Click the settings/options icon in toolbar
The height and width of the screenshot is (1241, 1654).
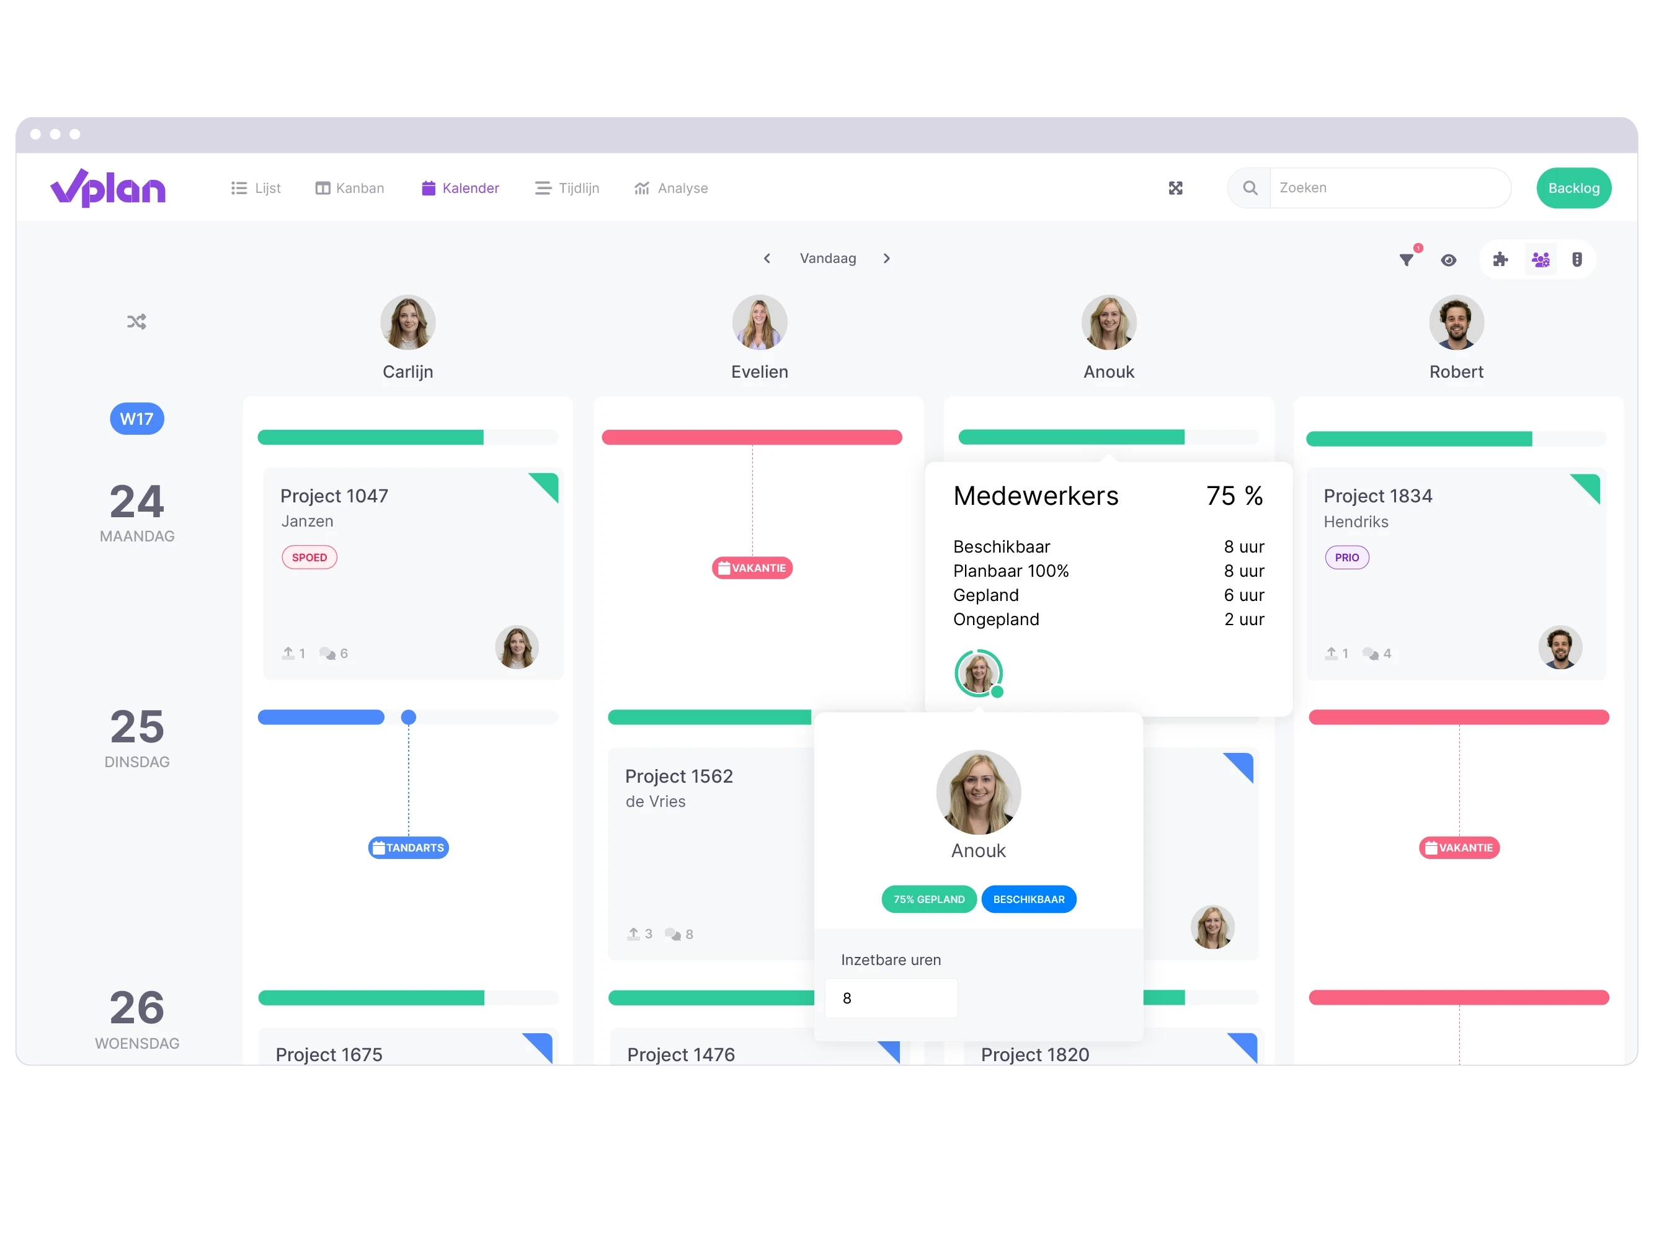tap(1575, 260)
